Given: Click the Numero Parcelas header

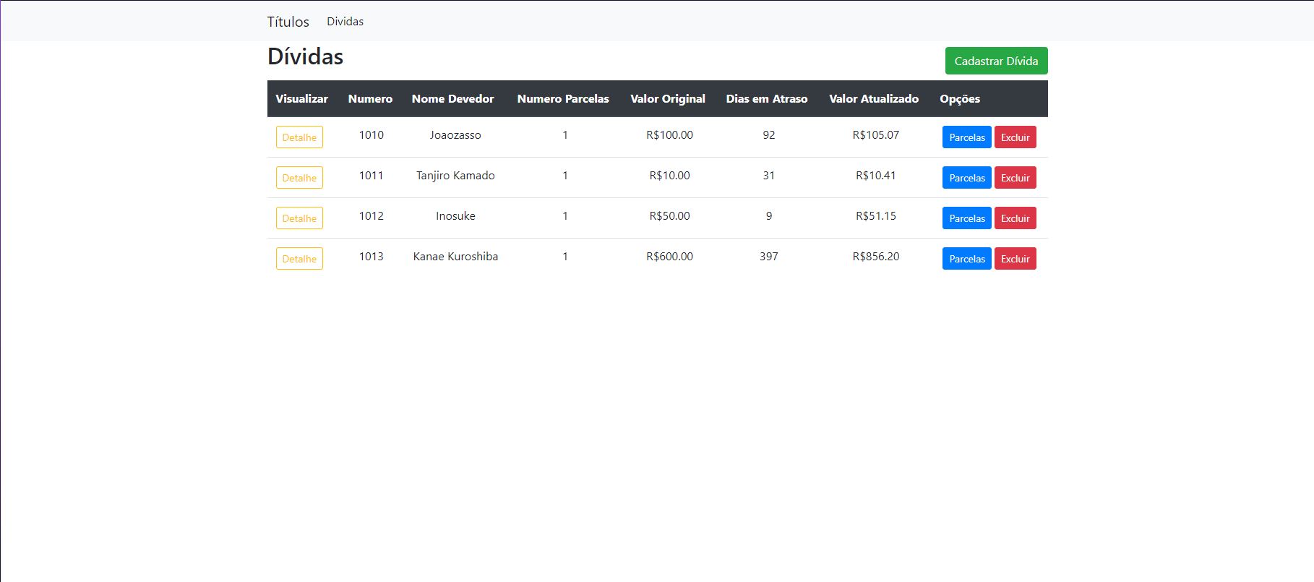Looking at the screenshot, I should click(563, 99).
